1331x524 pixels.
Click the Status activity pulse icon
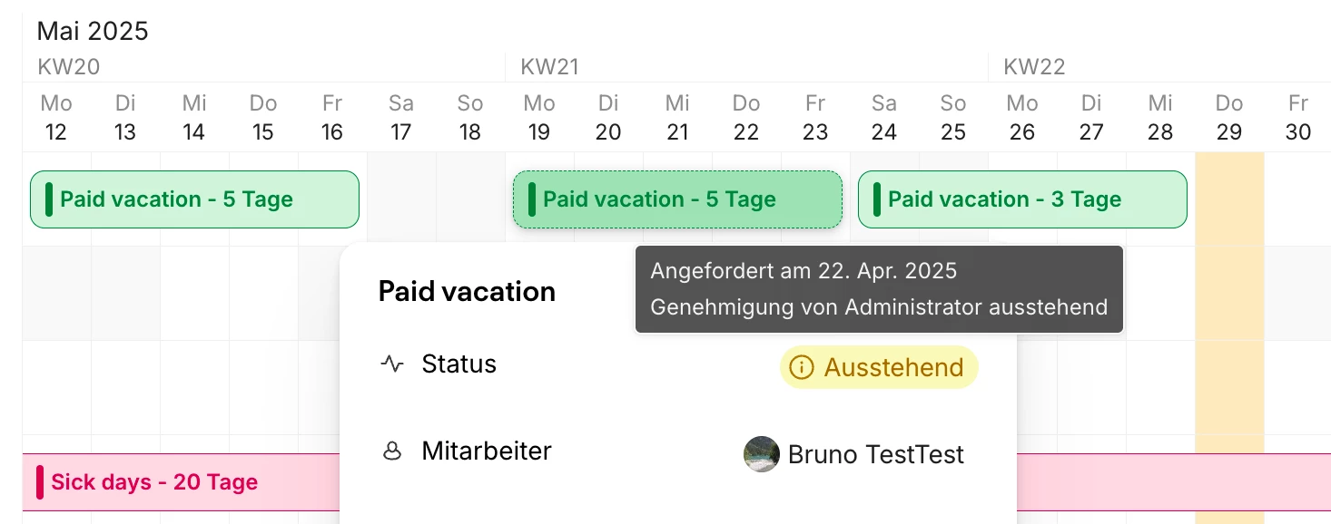391,364
